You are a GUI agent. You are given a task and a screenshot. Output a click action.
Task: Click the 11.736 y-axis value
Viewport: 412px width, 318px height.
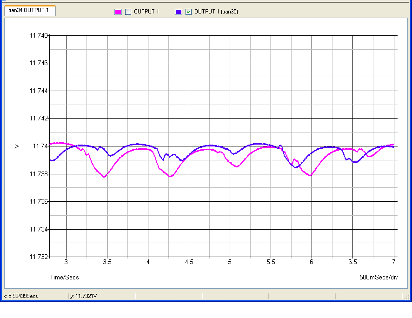pyautogui.click(x=39, y=201)
